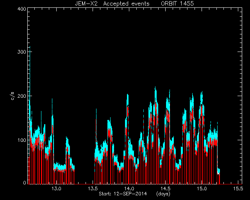Click the 15.0 x-axis tick label
The image size is (250, 200).
point(202,189)
